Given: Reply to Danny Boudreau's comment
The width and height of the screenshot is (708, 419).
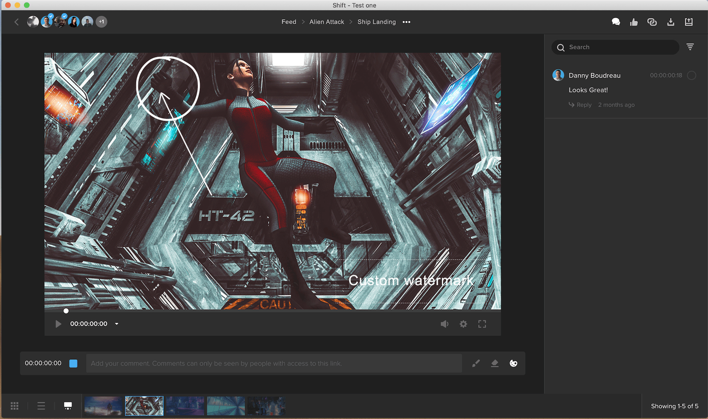Looking at the screenshot, I should (x=580, y=105).
